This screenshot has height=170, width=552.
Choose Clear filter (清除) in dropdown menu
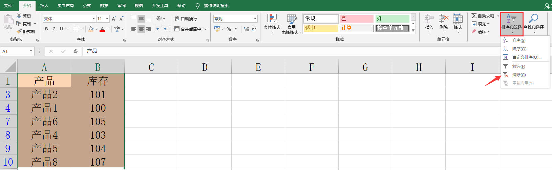click(x=525, y=75)
